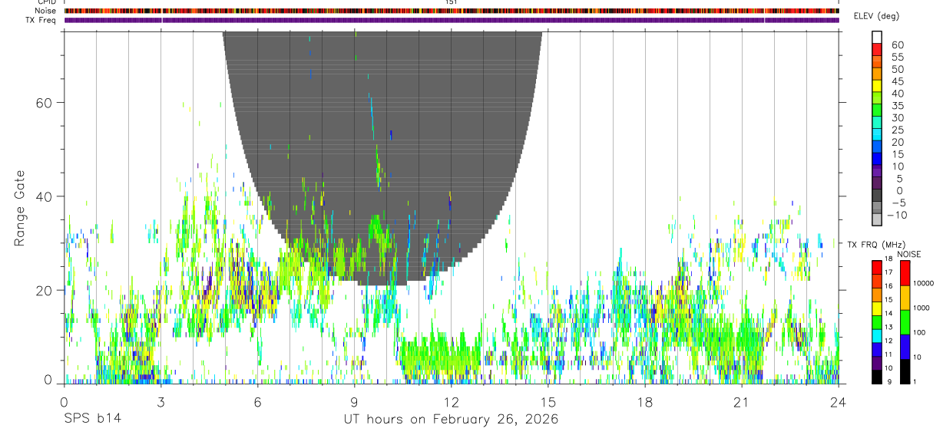Click the 6 tick on the UT hours axis

tap(257, 402)
